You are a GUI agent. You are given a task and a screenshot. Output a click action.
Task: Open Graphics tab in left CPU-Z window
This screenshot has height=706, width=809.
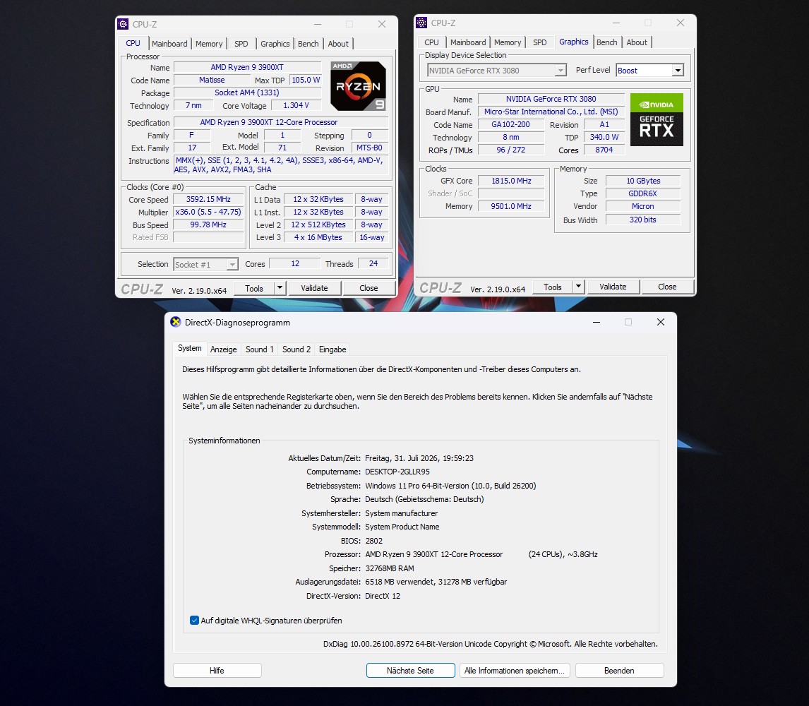(x=275, y=44)
